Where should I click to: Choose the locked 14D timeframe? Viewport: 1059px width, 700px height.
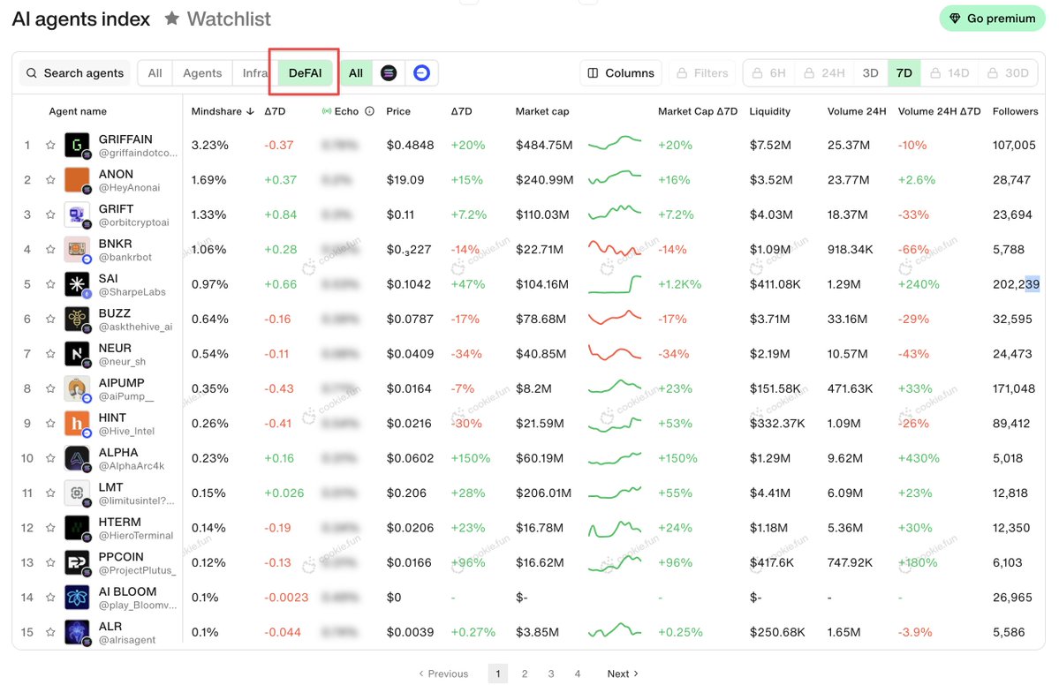pyautogui.click(x=949, y=73)
